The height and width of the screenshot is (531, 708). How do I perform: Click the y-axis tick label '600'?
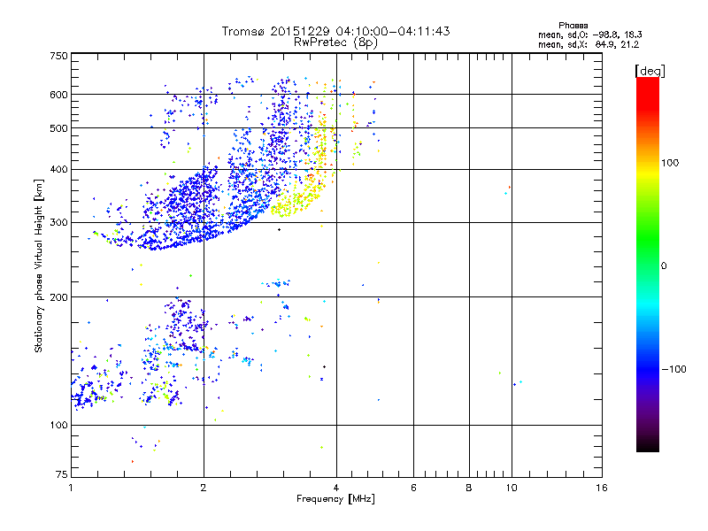[58, 95]
